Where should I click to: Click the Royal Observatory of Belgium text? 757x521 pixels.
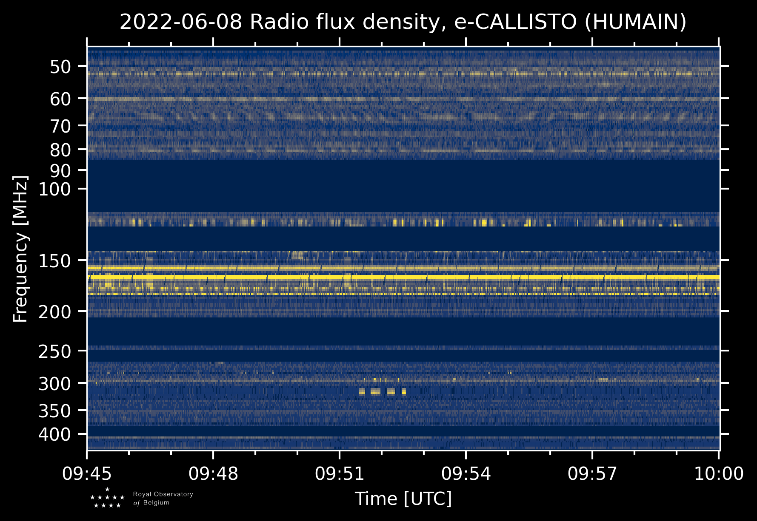click(163, 498)
